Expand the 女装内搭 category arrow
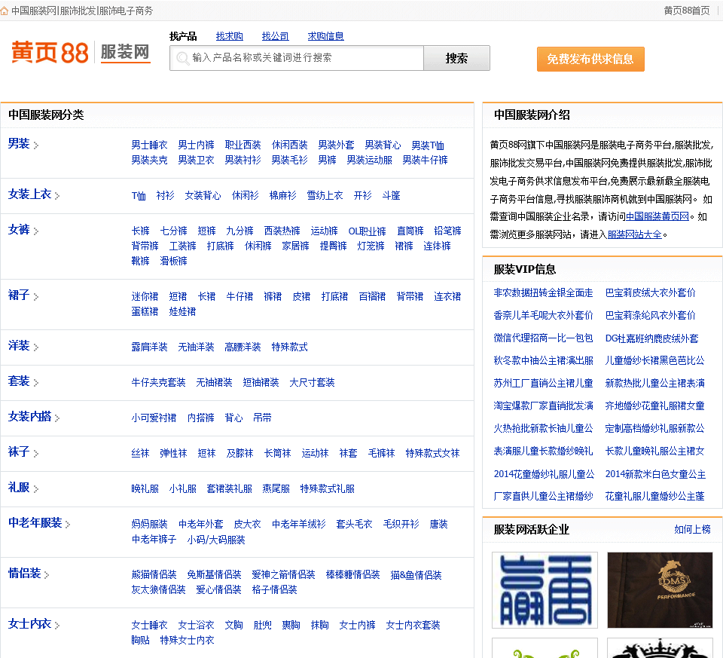This screenshot has height=658, width=723. point(57,418)
